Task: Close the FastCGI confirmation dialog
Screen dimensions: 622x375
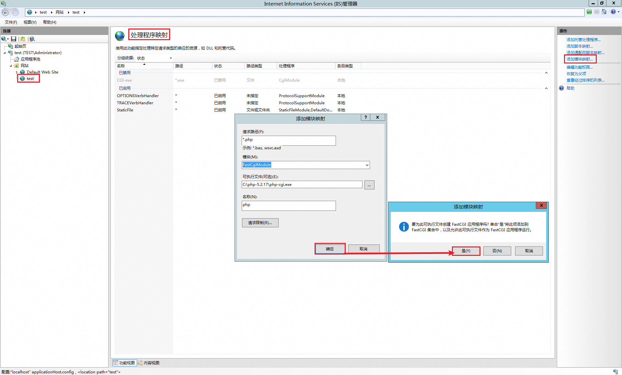Action: tap(541, 205)
